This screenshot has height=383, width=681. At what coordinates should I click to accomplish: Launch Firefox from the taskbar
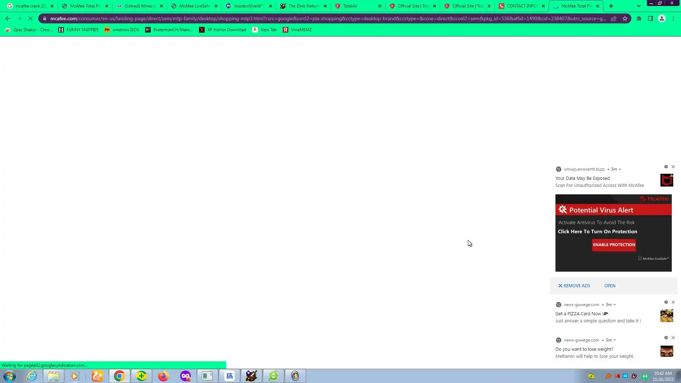tap(163, 376)
